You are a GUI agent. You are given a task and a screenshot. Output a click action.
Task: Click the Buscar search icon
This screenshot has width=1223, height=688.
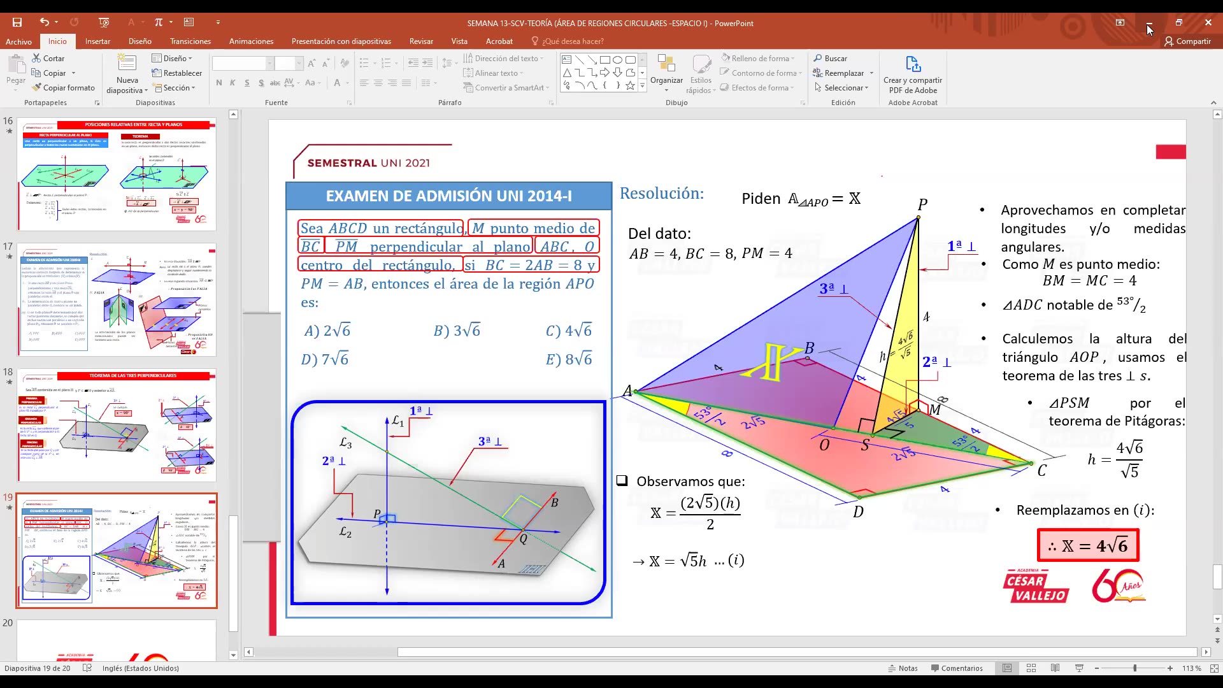pos(818,58)
